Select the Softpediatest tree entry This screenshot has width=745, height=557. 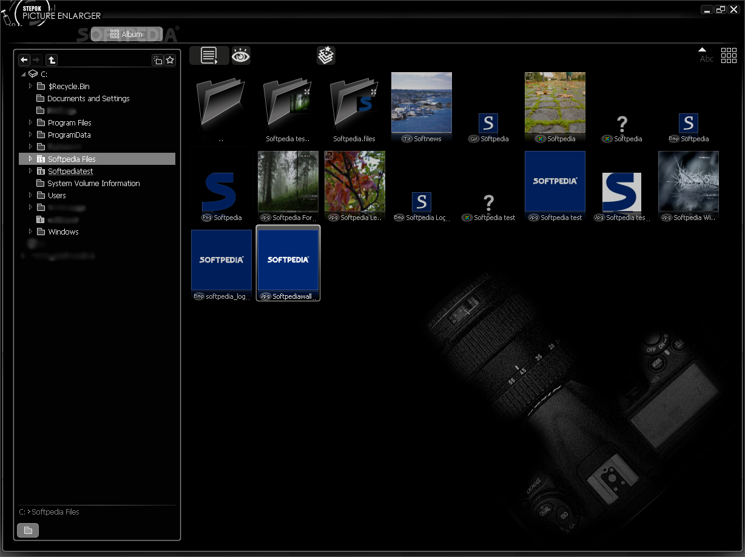[70, 171]
